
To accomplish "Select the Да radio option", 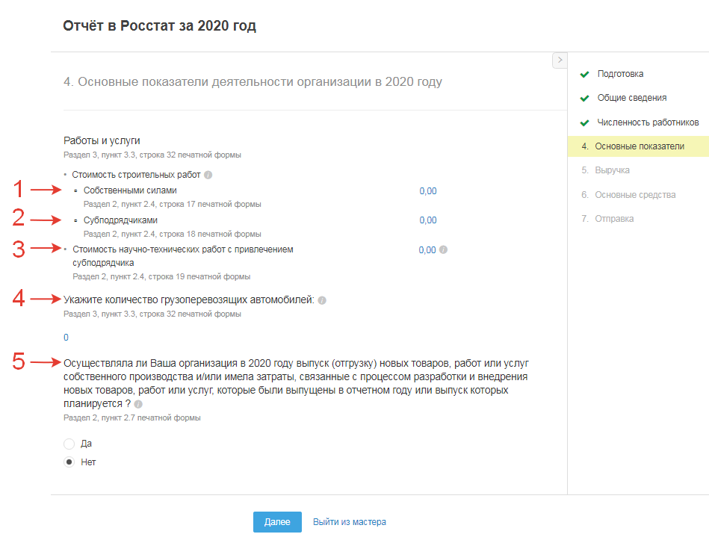I will (69, 444).
